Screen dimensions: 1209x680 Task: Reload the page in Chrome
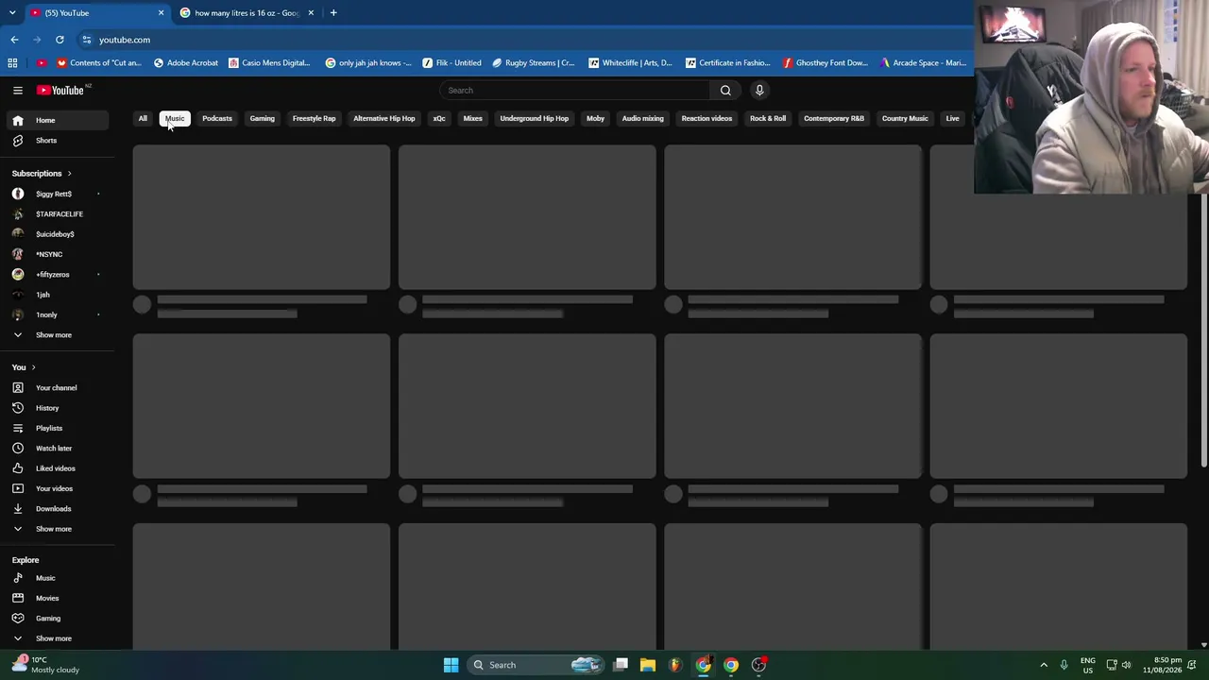click(60, 40)
